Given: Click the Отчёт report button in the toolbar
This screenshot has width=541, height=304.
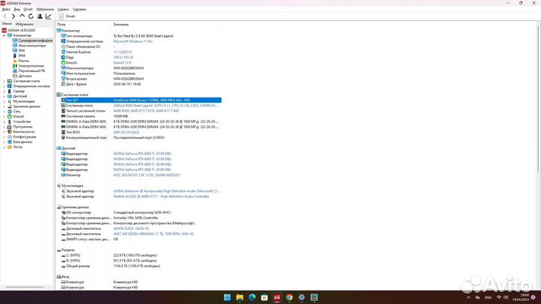Looking at the screenshot, I should 67,17.
